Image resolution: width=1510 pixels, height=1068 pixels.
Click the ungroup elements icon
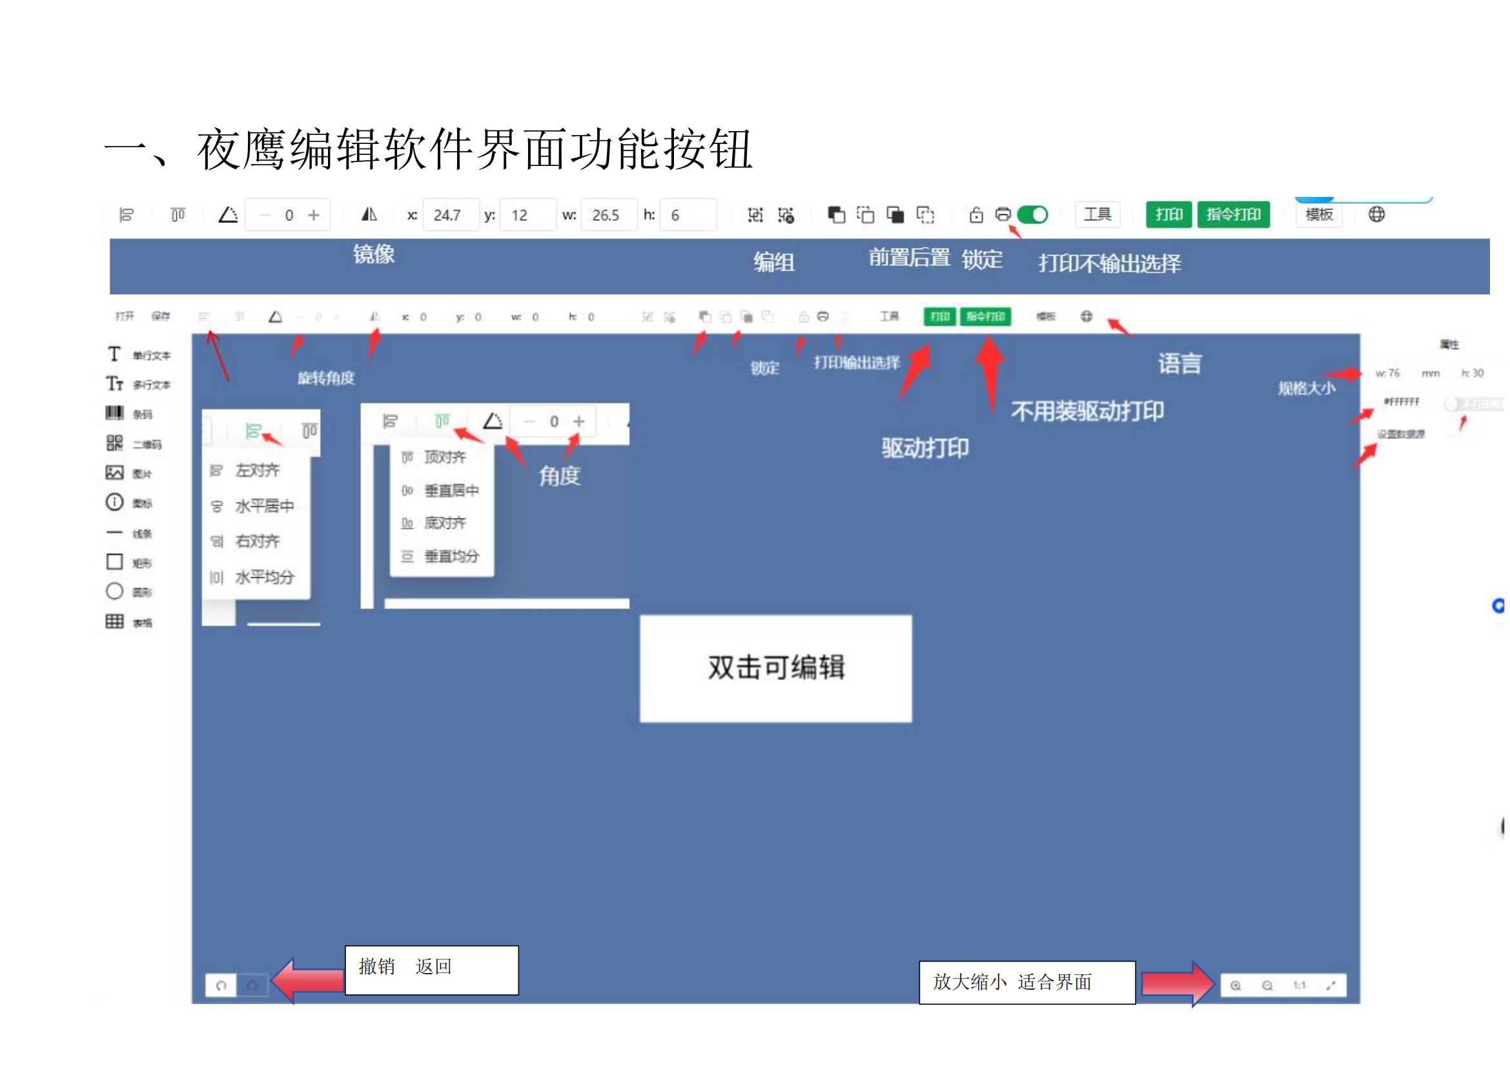pos(785,215)
